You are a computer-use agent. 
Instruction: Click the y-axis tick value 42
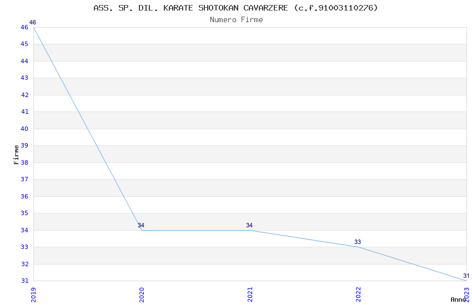[24, 95]
